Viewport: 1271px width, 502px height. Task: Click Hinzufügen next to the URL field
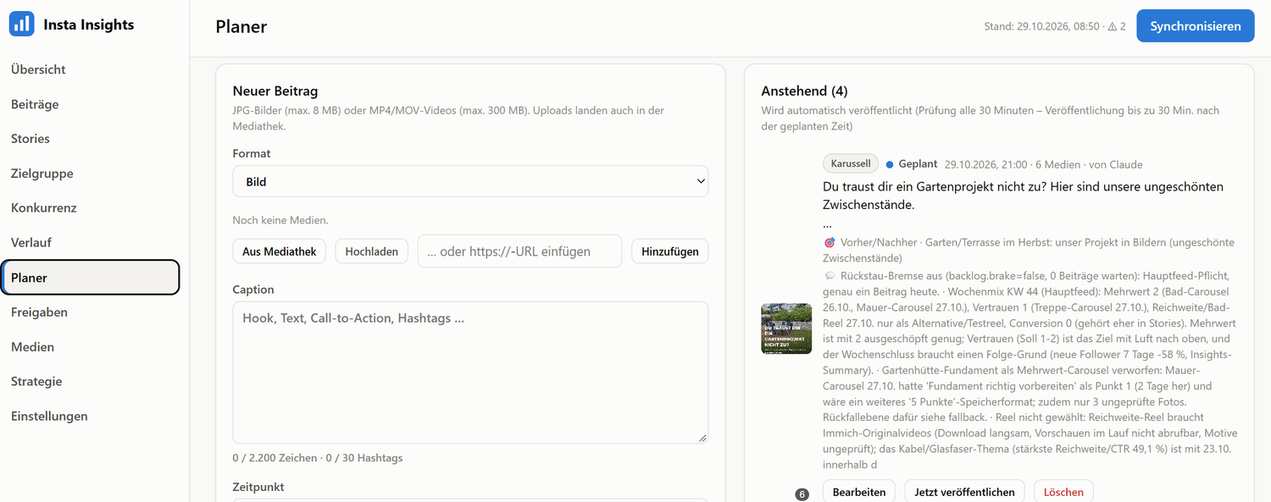(x=670, y=251)
